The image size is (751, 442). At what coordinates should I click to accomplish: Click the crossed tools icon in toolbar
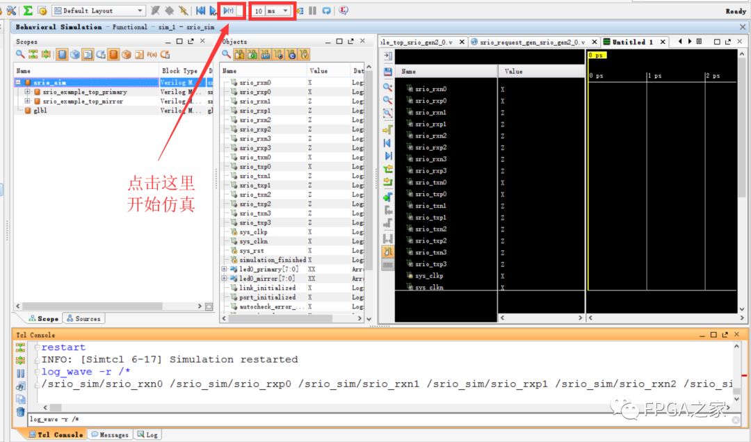point(12,10)
